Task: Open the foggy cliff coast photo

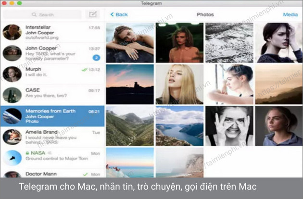Action: 179,162
